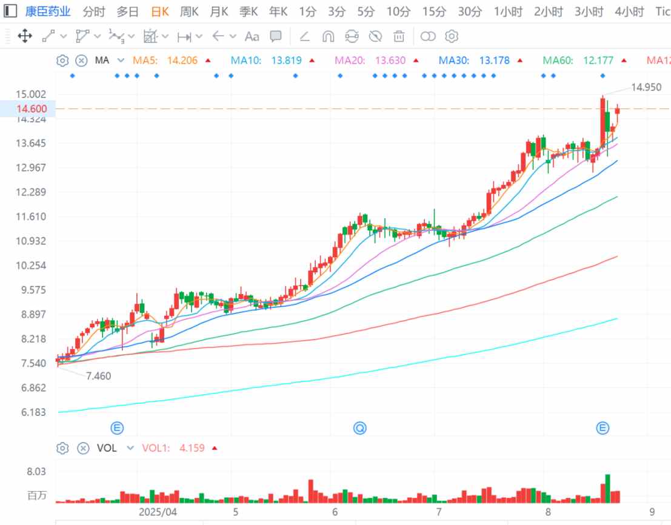
Task: Switch to 周K weekly chart tab
Action: click(x=190, y=11)
